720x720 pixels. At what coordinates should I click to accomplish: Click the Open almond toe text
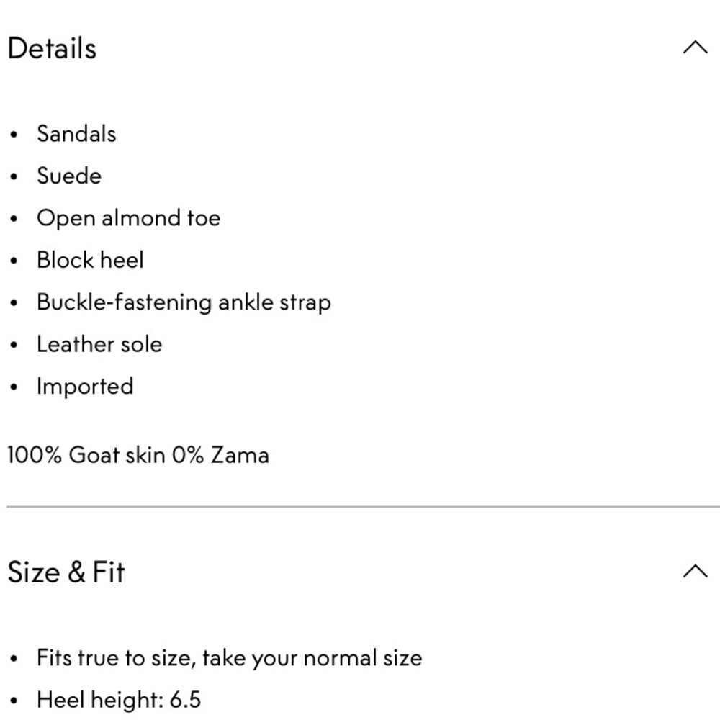click(129, 218)
